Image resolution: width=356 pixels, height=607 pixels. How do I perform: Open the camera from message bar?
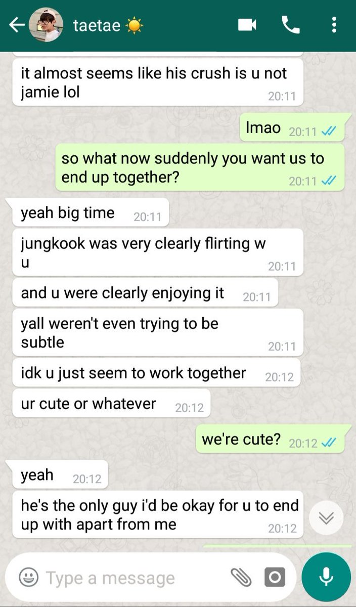tap(275, 577)
